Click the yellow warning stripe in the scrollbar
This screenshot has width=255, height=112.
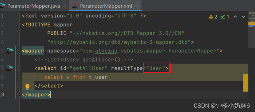point(245,83)
